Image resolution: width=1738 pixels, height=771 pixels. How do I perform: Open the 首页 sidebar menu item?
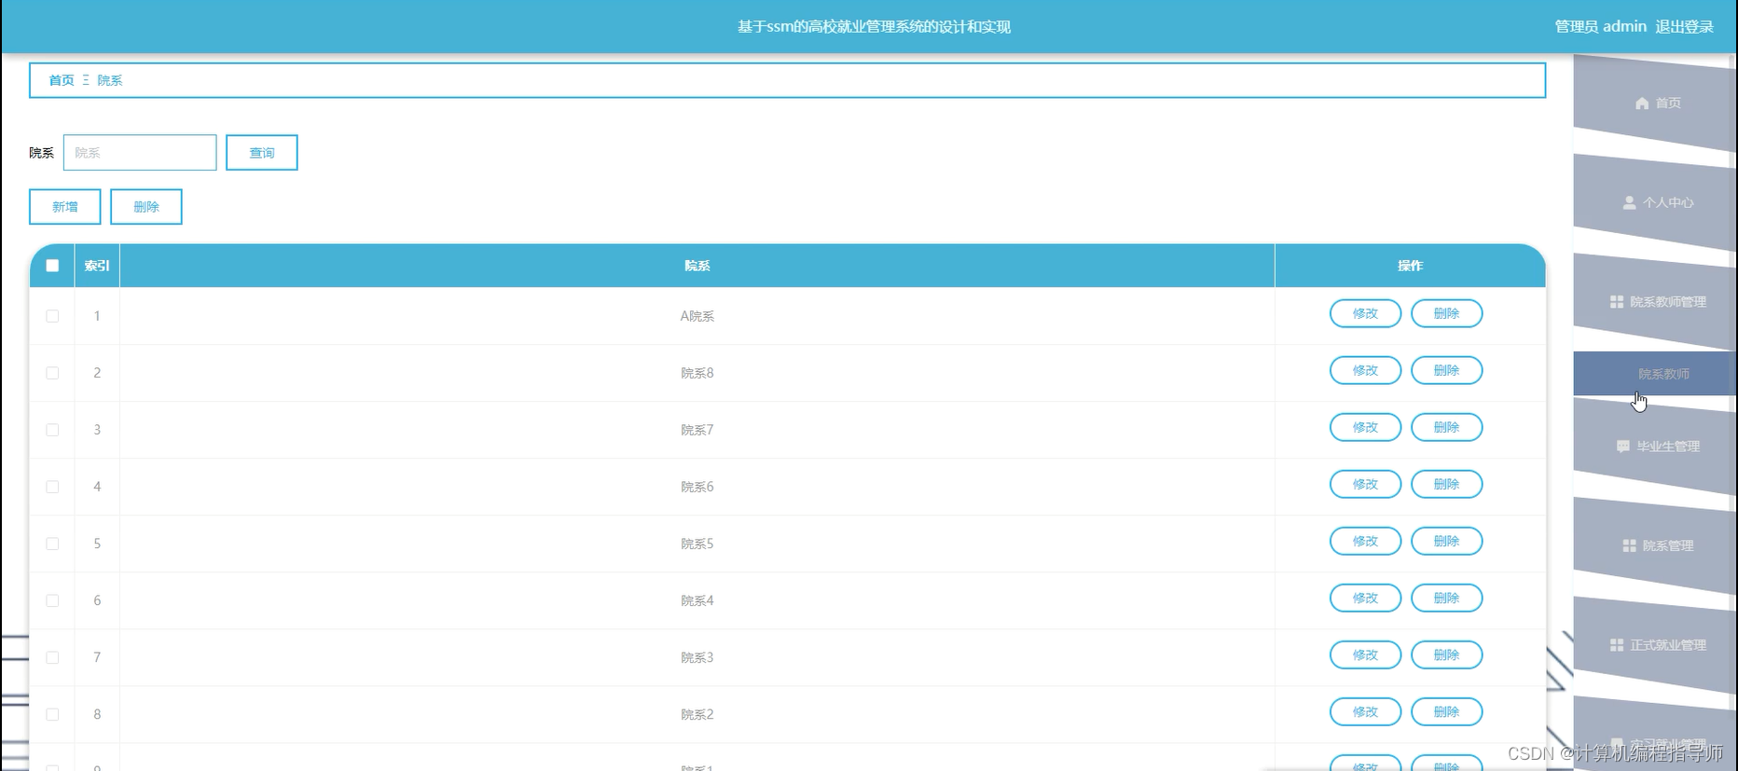click(x=1654, y=103)
